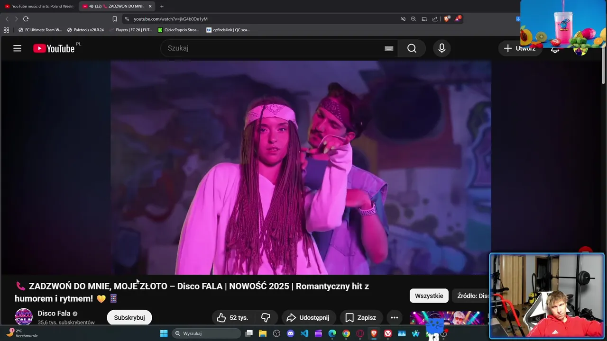Viewport: 607px width, 341px height.
Task: Open Task View on taskbar
Action: [x=249, y=333]
